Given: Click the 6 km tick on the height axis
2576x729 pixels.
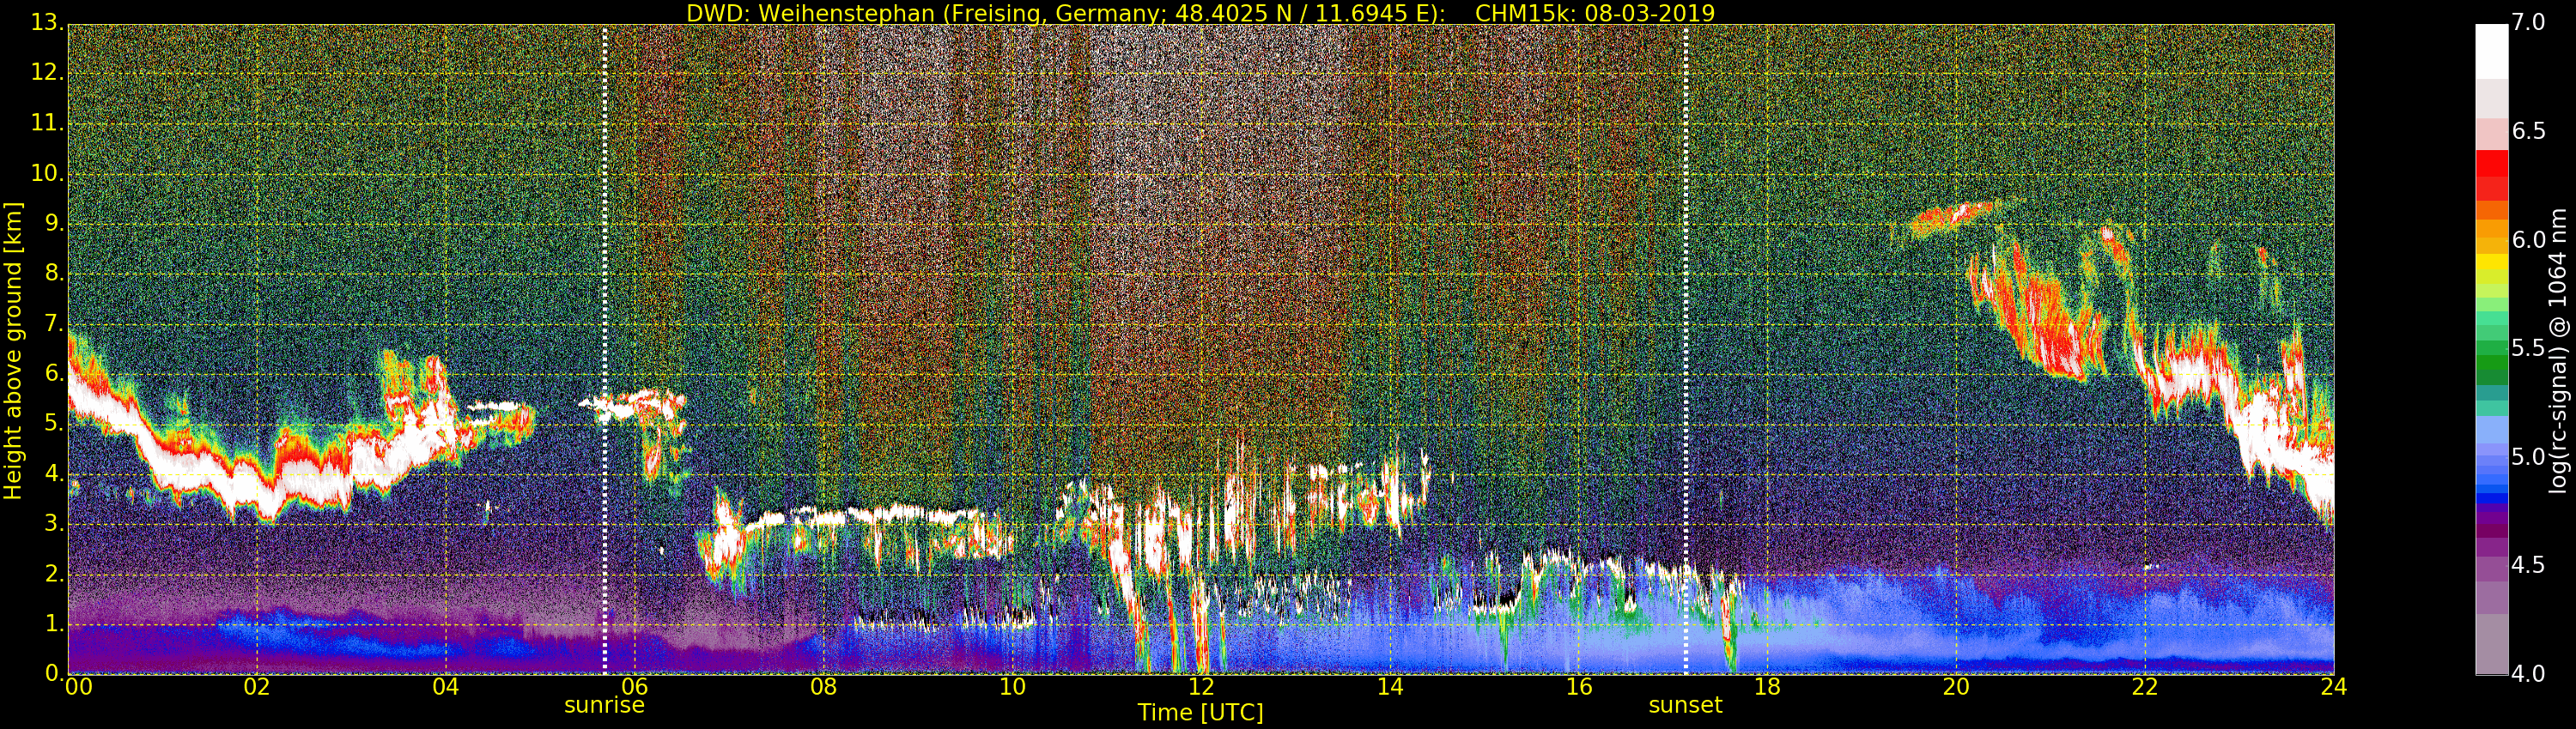Looking at the screenshot, I should click(x=53, y=375).
